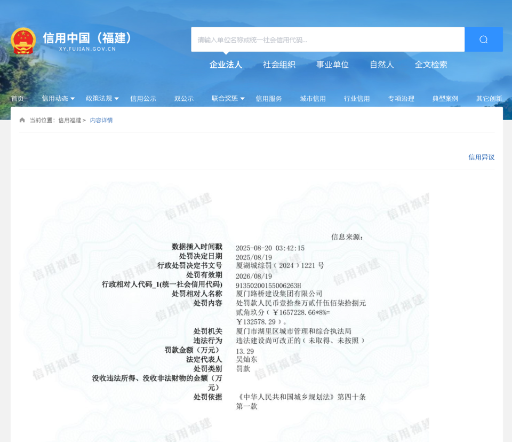Image resolution: width=512 pixels, height=442 pixels.
Task: Click the magnifier search button
Action: 483,40
